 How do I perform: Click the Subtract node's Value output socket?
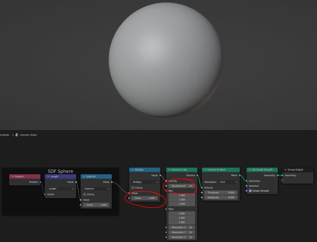(x=112, y=182)
